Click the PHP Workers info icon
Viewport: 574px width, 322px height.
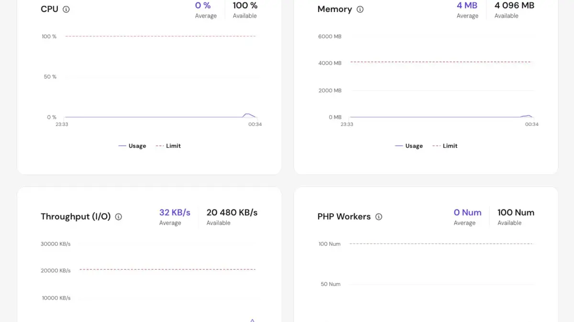[379, 217]
